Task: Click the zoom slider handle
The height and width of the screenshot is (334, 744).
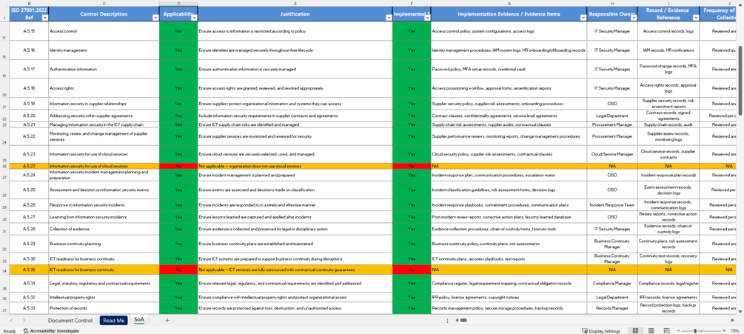Action: tap(695, 331)
